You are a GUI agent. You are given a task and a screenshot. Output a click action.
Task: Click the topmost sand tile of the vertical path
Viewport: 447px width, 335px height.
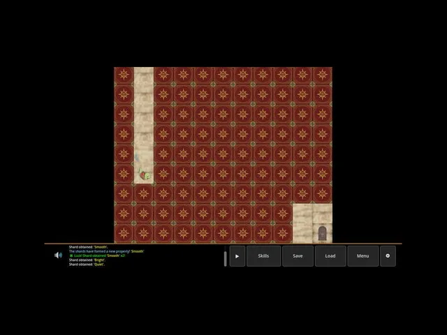click(144, 77)
